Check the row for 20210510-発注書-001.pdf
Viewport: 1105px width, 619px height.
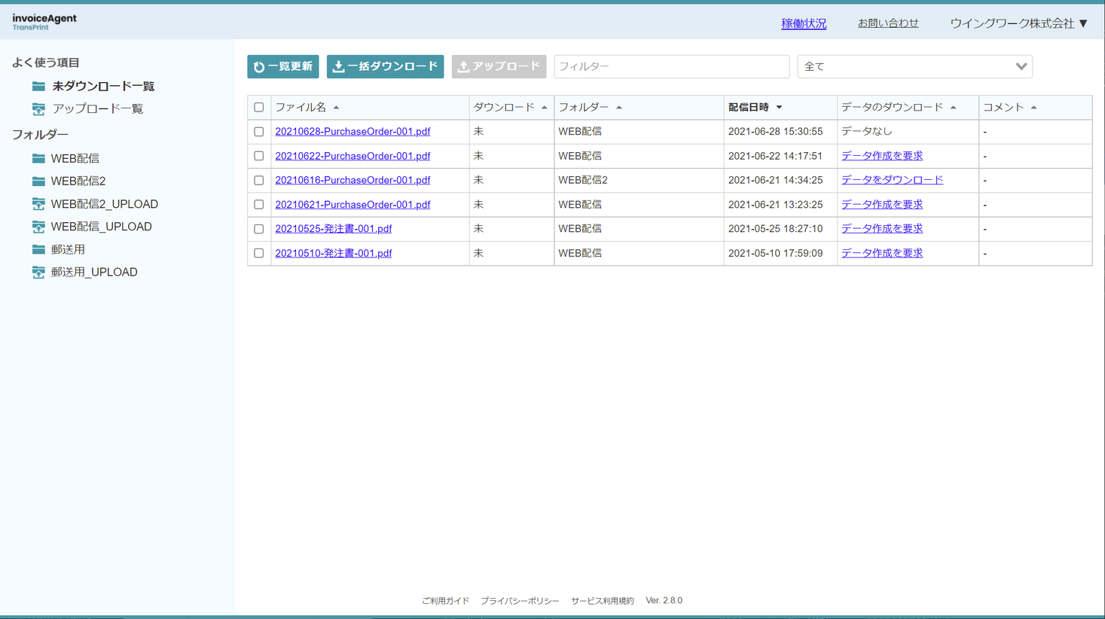[259, 253]
